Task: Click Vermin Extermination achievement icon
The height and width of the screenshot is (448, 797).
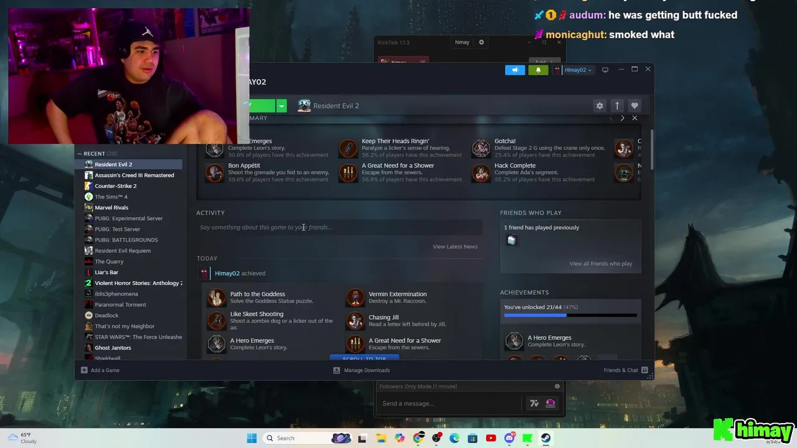Action: [355, 297]
